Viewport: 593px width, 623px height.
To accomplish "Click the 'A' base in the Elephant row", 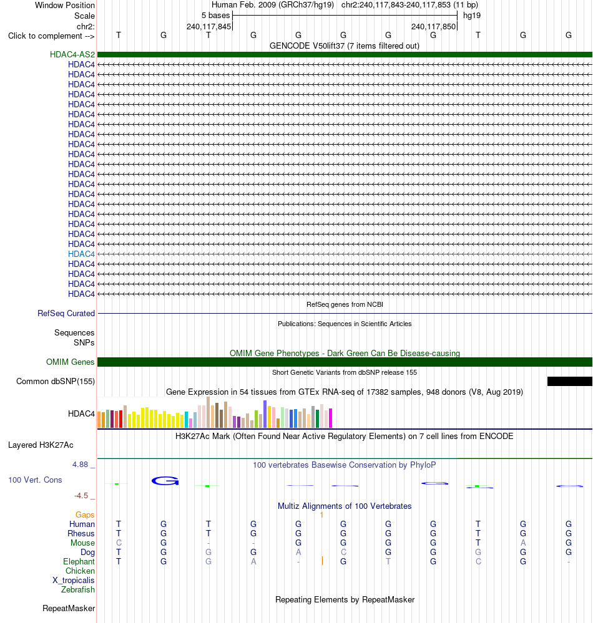I will tap(253, 561).
